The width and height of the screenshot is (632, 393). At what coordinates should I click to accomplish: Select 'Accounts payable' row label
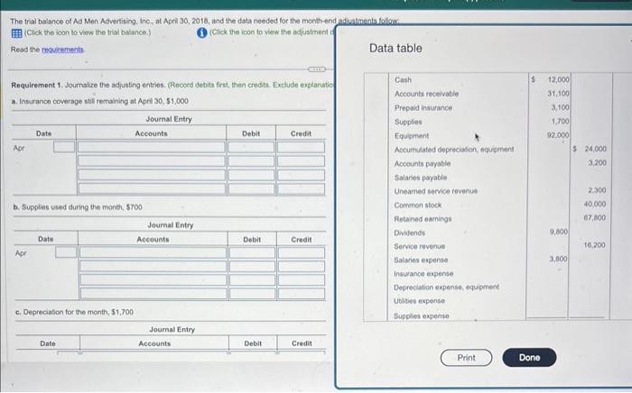pos(423,164)
